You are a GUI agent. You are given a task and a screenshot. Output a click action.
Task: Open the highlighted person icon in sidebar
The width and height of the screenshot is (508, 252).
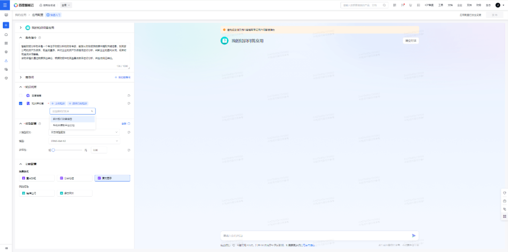coord(6,61)
